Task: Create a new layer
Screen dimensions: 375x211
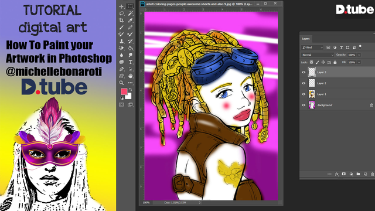Action: point(365,174)
